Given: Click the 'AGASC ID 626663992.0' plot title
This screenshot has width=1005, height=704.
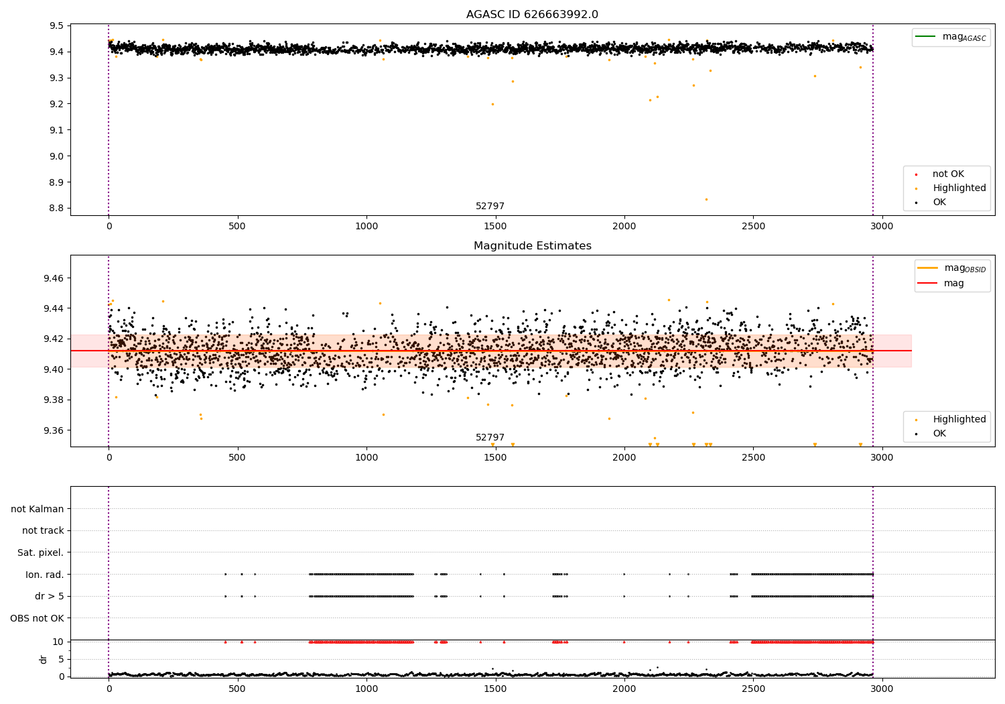Looking at the screenshot, I should pos(532,15).
